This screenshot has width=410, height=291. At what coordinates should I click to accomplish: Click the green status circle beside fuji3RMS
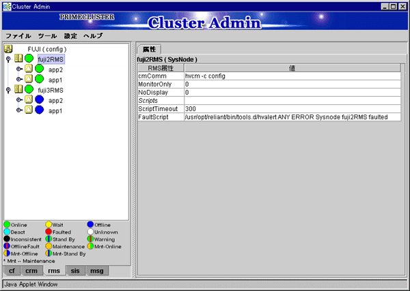tap(29, 89)
